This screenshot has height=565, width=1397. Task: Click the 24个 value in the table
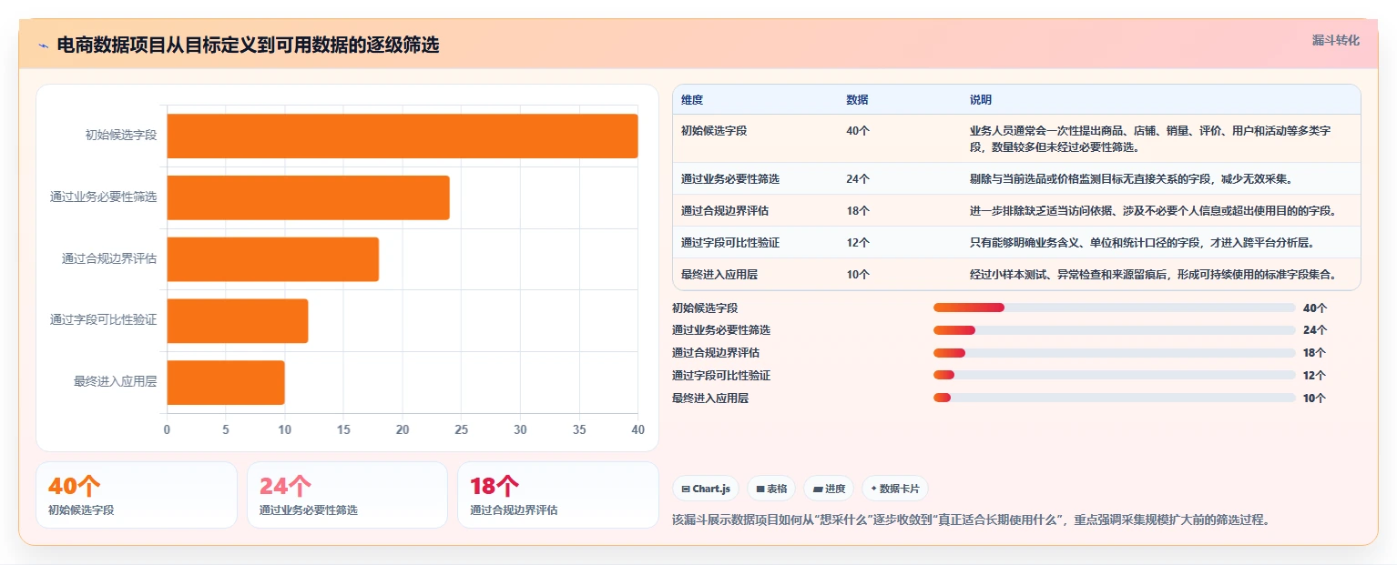click(x=858, y=179)
